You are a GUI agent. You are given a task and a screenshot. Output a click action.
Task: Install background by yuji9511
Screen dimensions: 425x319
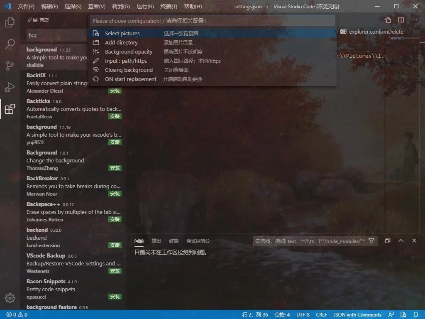[115, 142]
